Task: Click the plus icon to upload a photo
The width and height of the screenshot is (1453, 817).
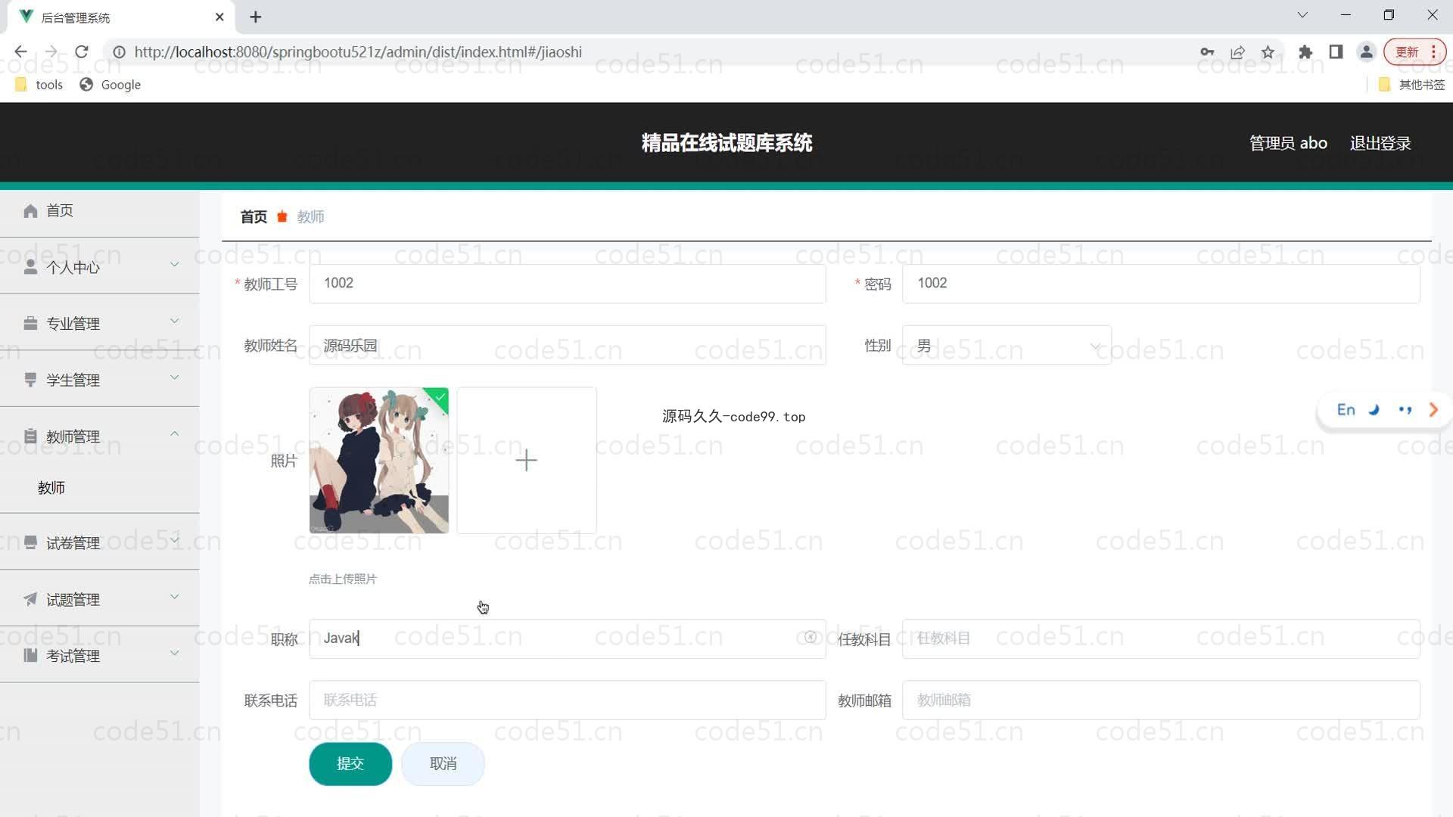Action: tap(526, 460)
